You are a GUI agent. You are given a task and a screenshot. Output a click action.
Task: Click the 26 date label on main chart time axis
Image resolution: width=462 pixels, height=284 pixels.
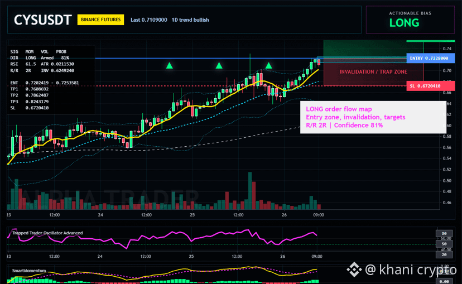(284, 215)
